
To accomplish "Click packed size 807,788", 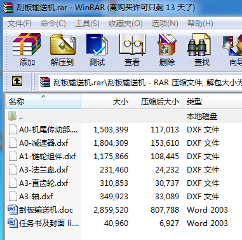I will pos(165,209).
